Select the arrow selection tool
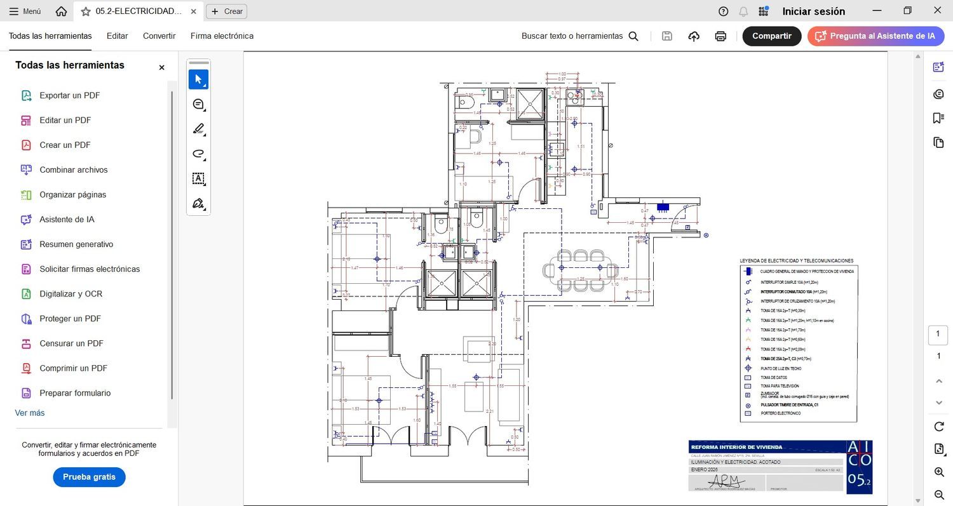Image resolution: width=953 pixels, height=506 pixels. coord(198,79)
